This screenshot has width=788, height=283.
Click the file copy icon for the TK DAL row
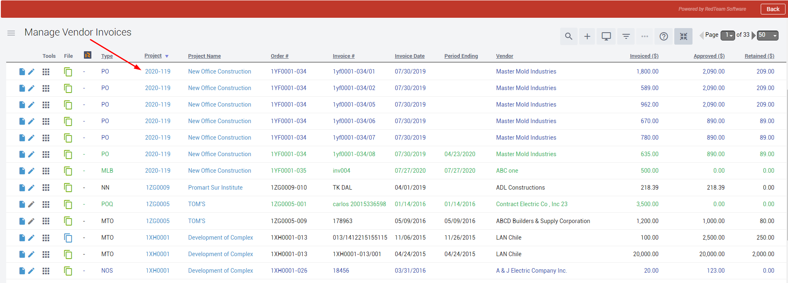coord(68,188)
